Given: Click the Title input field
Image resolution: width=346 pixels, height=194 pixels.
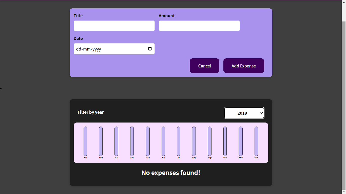Looking at the screenshot, I should click(x=114, y=26).
